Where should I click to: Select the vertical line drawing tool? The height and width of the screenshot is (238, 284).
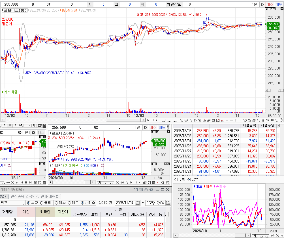(x=236, y=120)
